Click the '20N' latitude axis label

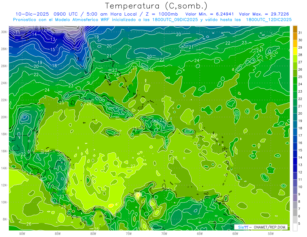click(4, 117)
